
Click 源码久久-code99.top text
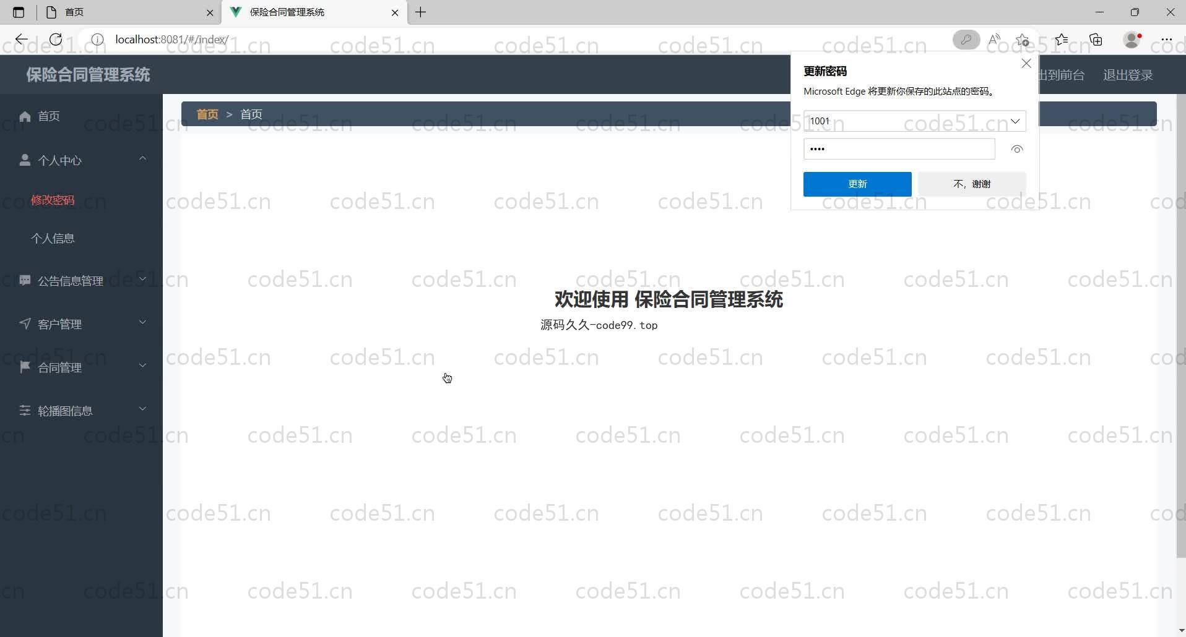[x=599, y=325]
